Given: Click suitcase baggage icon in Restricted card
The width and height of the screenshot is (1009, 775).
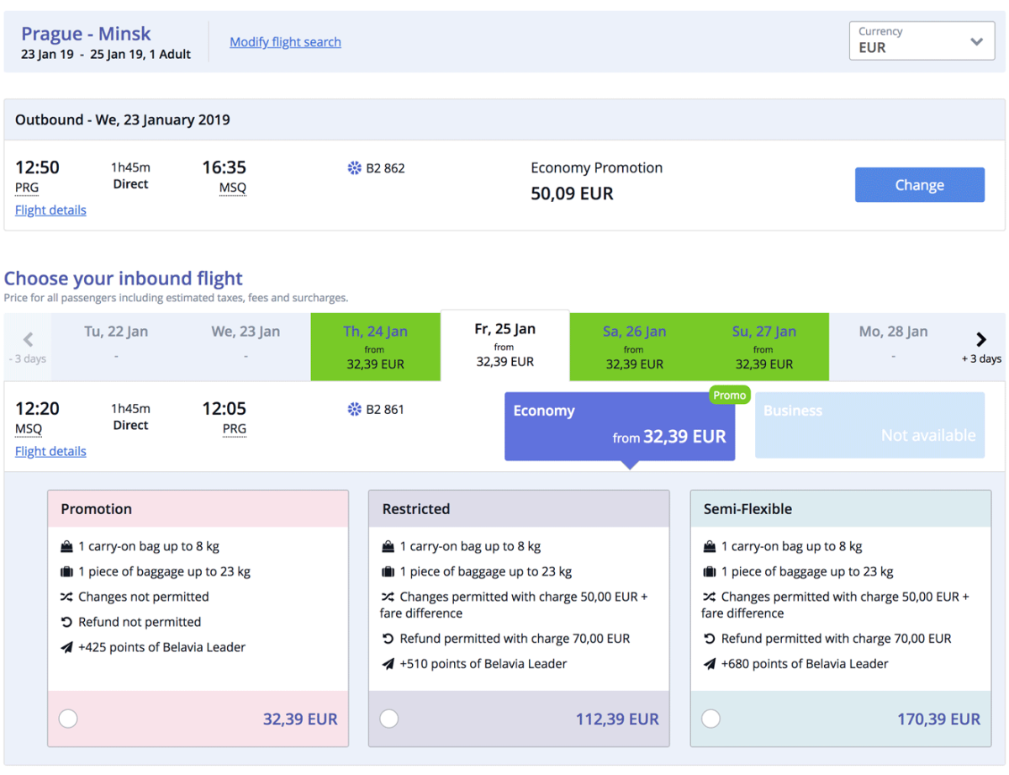Looking at the screenshot, I should click(x=388, y=572).
